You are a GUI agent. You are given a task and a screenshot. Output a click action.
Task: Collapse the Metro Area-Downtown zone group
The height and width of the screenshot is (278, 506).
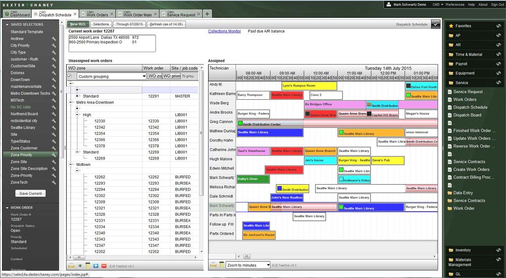click(71, 103)
